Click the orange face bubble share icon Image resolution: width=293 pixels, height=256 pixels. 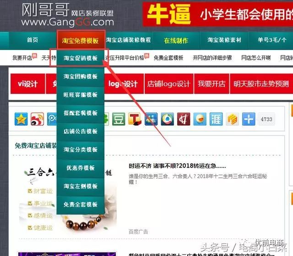200,119
